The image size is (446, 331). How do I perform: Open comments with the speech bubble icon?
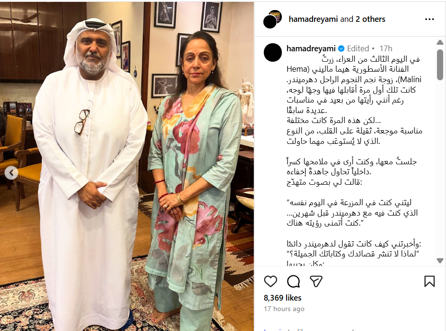[x=293, y=282]
